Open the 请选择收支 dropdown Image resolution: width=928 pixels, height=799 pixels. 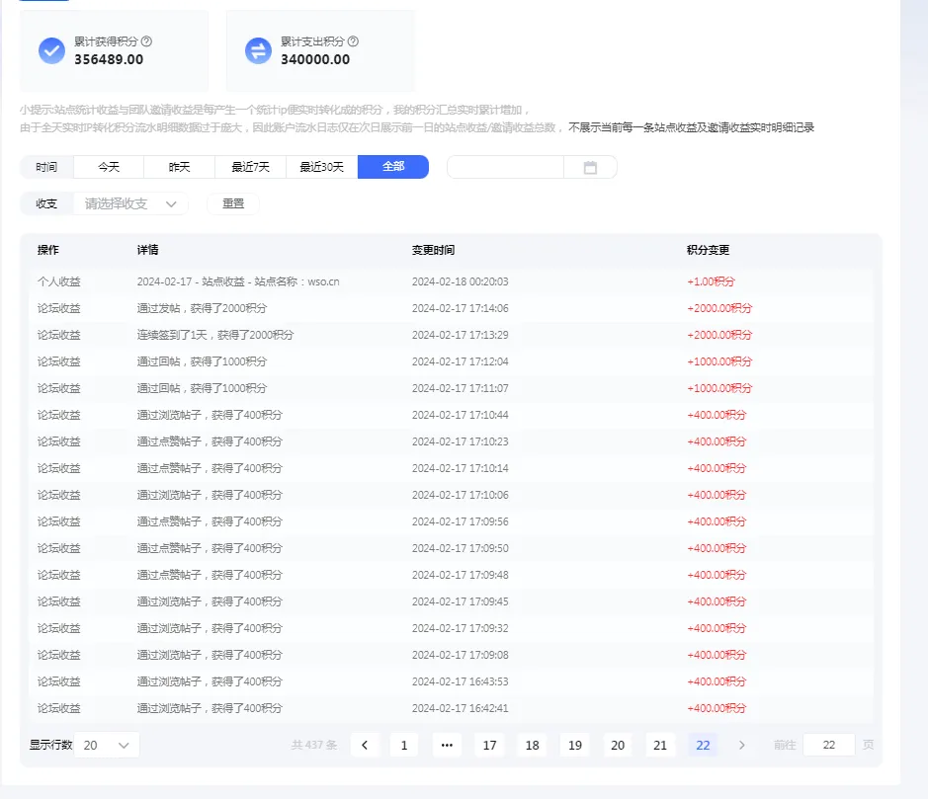[130, 203]
